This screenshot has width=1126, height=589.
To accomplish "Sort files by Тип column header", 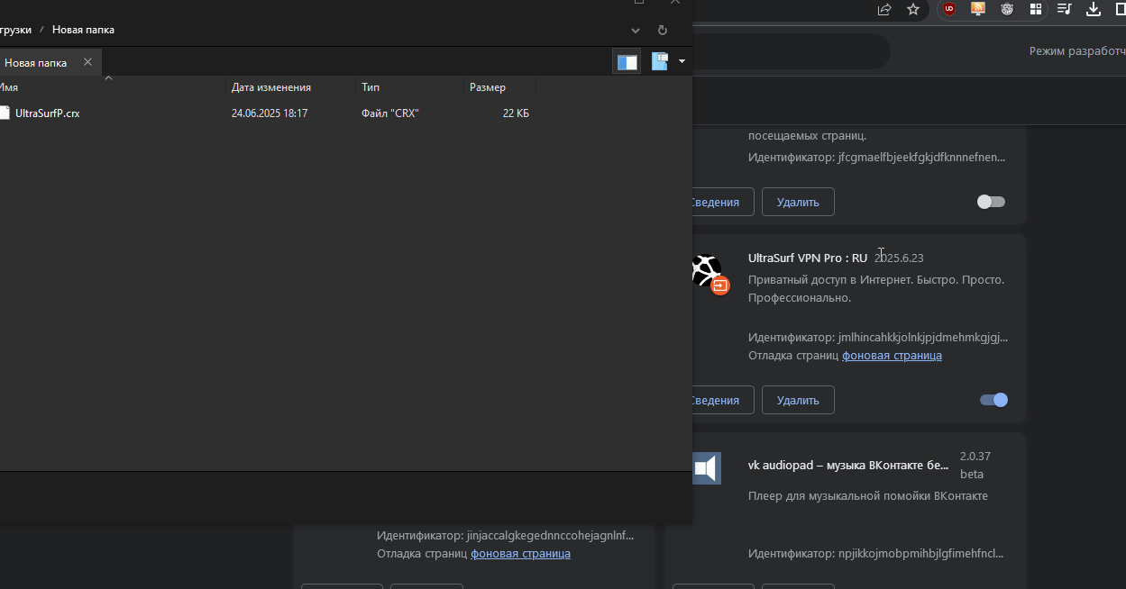I will pyautogui.click(x=409, y=87).
